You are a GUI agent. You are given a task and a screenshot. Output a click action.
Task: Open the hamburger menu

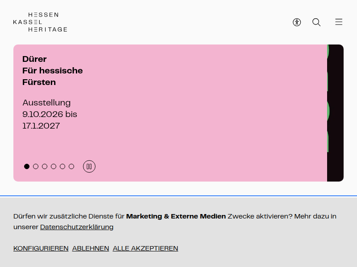point(339,22)
